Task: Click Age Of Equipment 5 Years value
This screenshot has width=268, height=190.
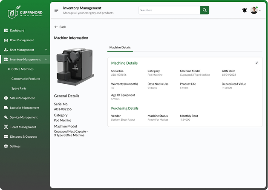Action: point(115,99)
